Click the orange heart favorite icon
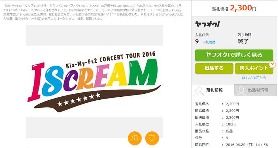Image resolution: width=278 pixels, height=148 pixels. (152, 138)
